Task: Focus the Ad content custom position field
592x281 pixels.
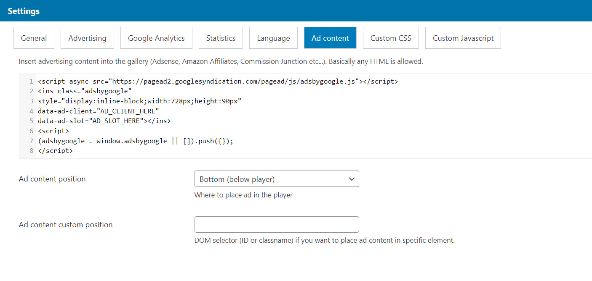Action: click(x=277, y=225)
